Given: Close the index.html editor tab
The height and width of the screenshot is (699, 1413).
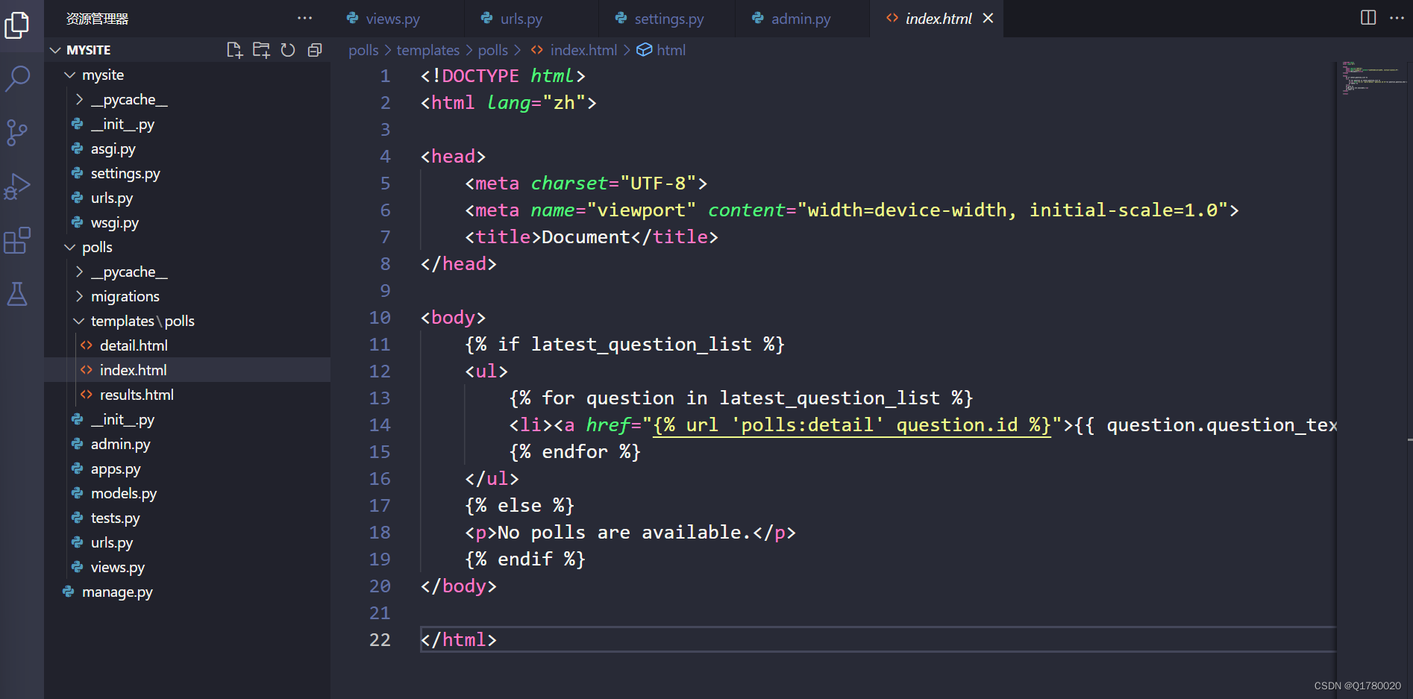Looking at the screenshot, I should pos(988,19).
